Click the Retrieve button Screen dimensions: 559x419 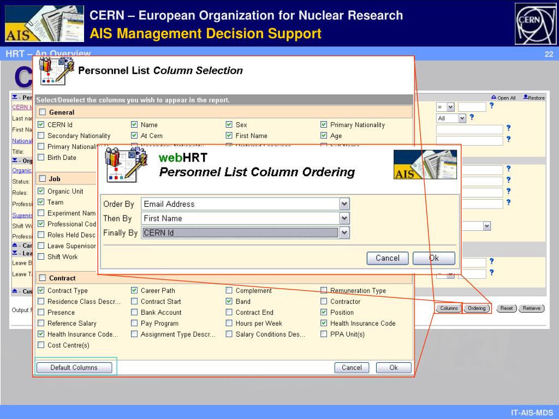pos(532,308)
